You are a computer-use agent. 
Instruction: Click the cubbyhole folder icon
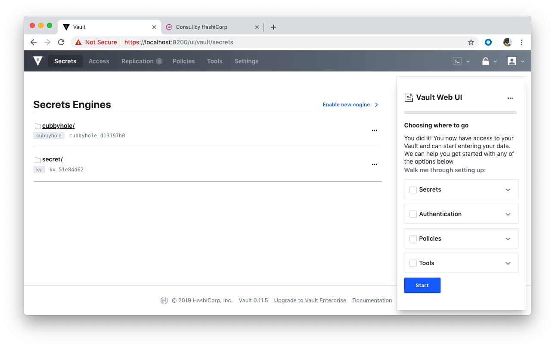(x=38, y=126)
